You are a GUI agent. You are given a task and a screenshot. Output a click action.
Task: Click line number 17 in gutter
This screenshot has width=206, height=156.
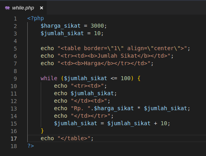point(14,139)
